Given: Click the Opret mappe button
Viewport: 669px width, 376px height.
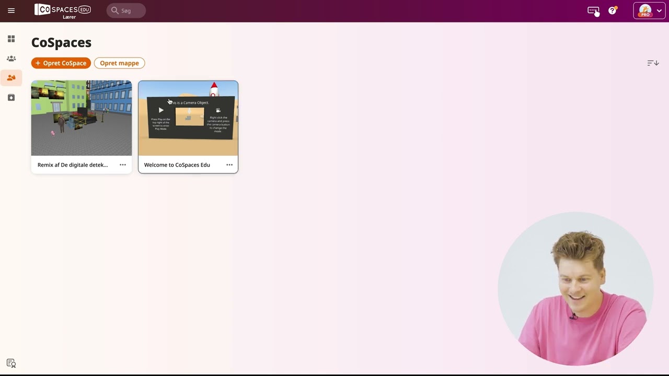Looking at the screenshot, I should (119, 63).
